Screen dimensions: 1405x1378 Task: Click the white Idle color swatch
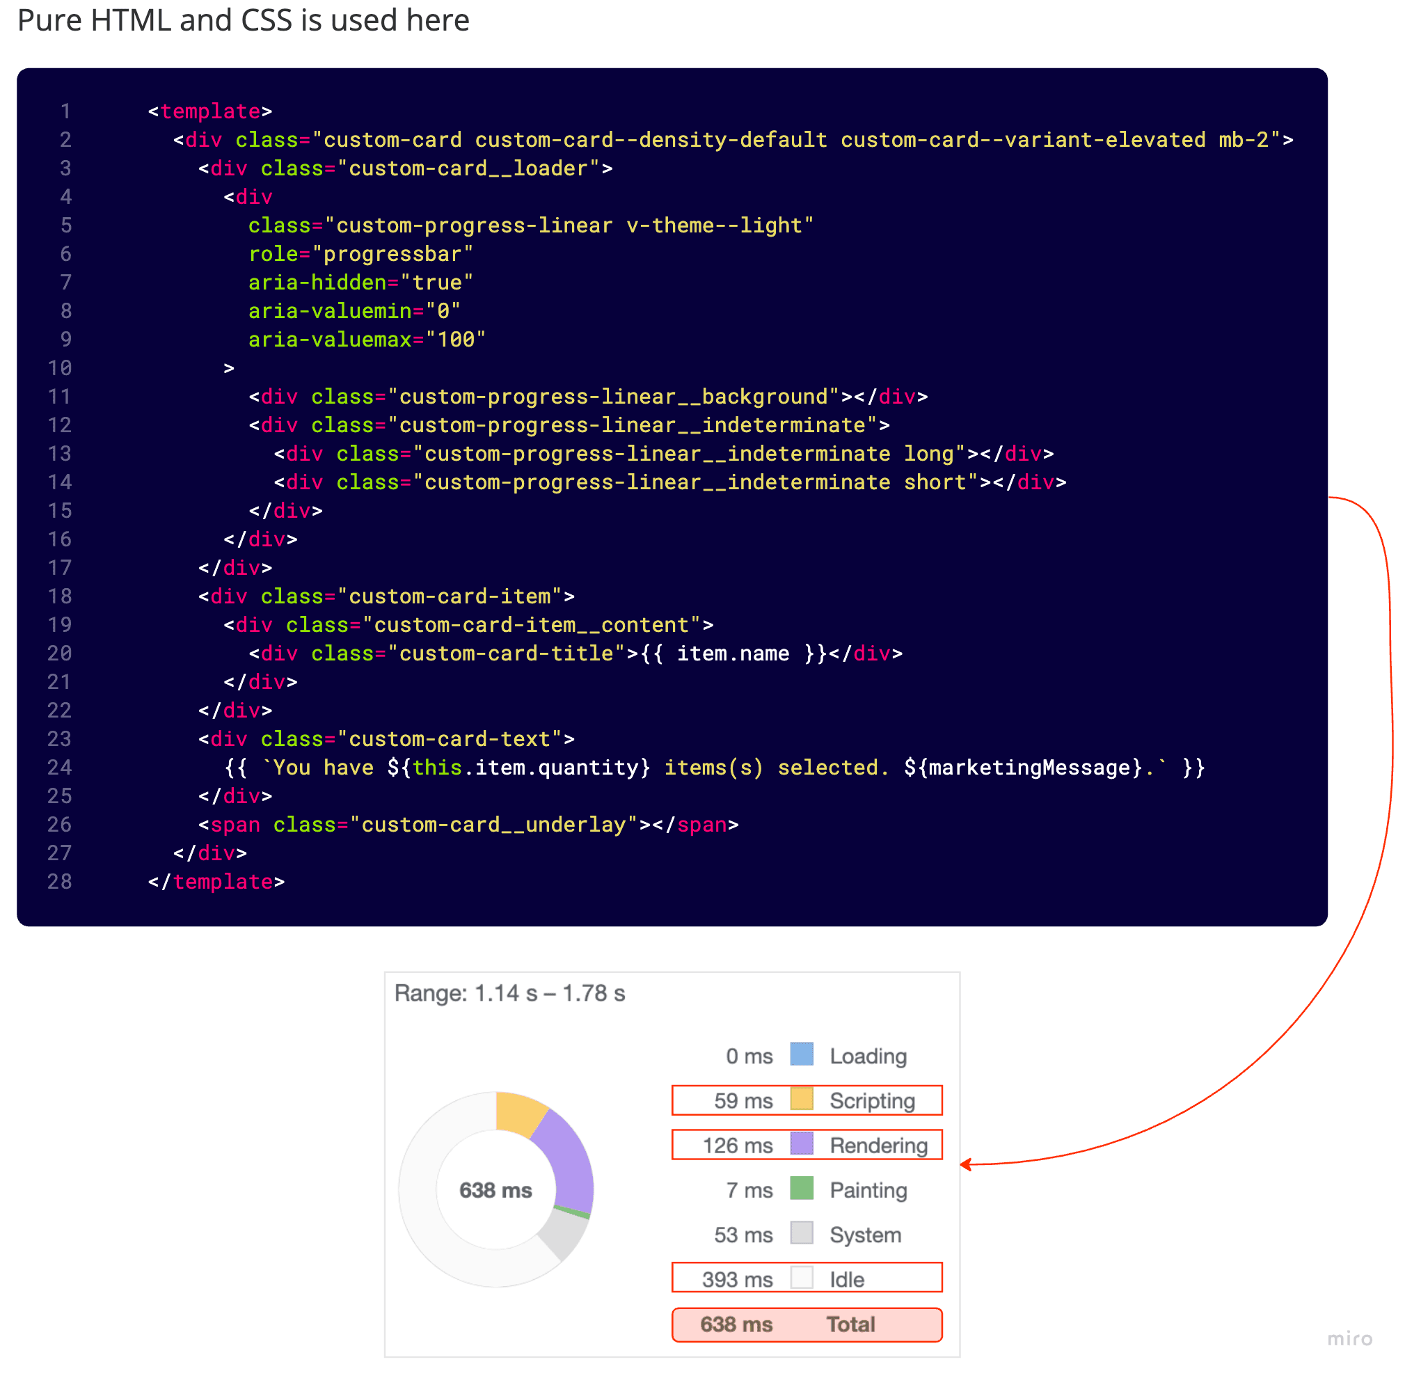802,1278
